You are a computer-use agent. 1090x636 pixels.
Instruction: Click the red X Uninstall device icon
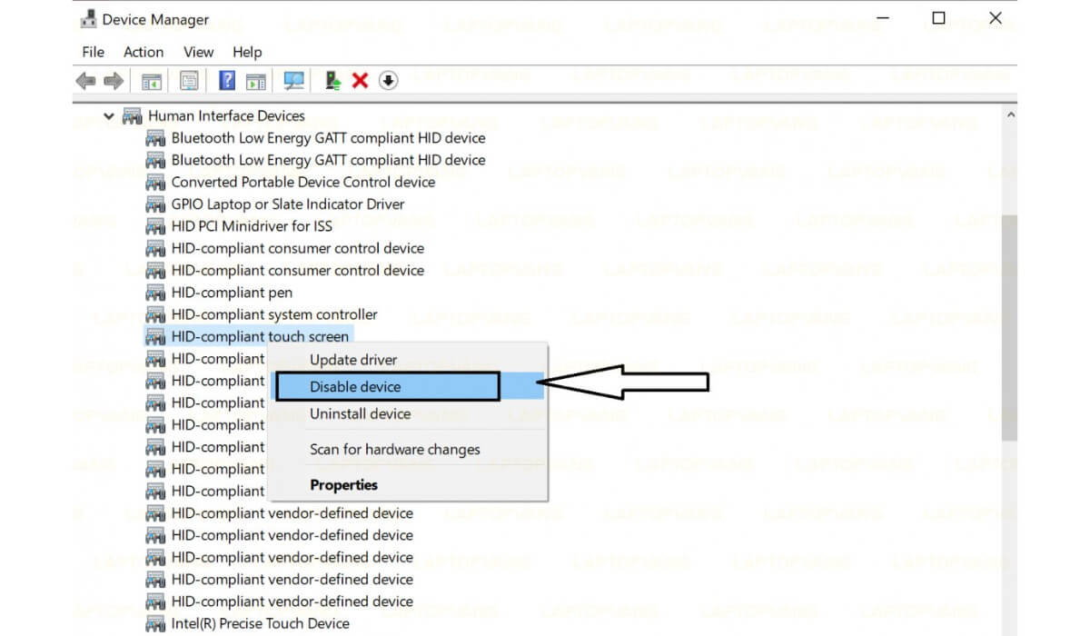(x=360, y=81)
